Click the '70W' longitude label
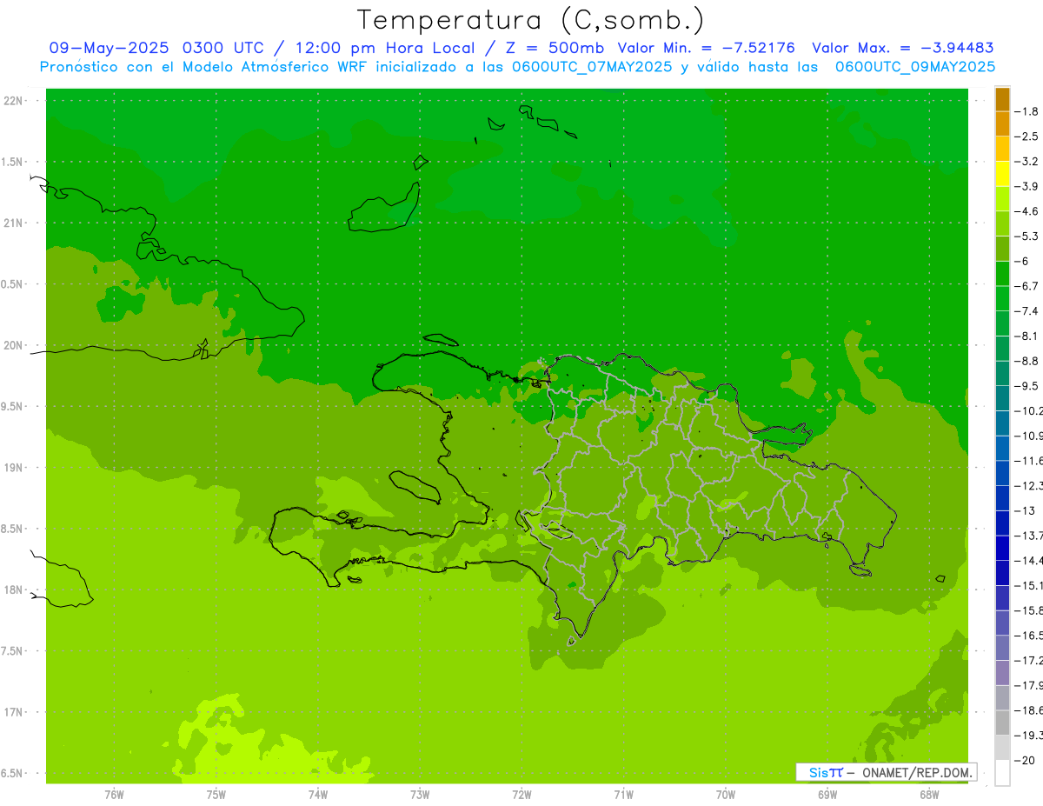 point(726,795)
